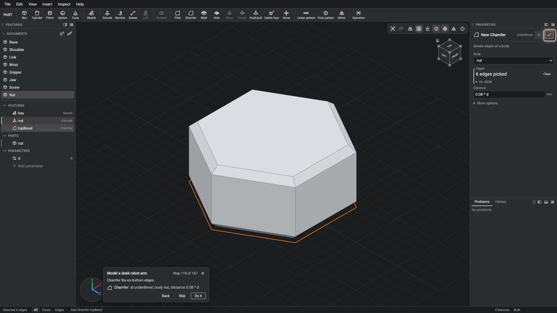Toggle perspective view in viewport toolbar
557x313 pixels.
(x=410, y=29)
